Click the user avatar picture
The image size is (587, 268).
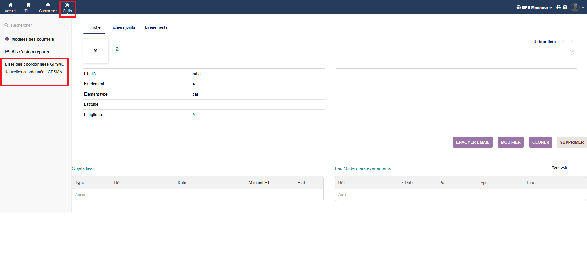[575, 7]
